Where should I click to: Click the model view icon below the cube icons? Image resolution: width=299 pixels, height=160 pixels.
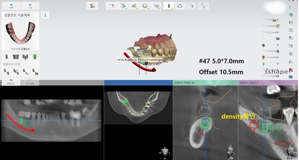pos(291,61)
